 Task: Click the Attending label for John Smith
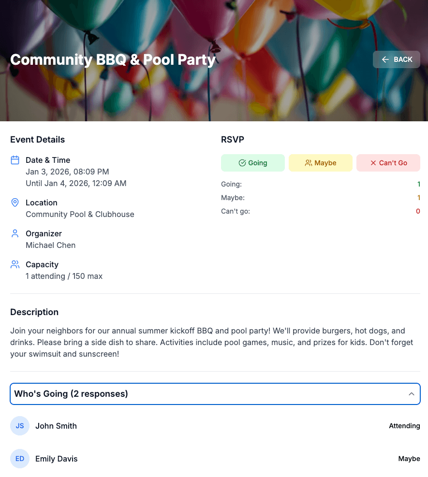pos(404,426)
